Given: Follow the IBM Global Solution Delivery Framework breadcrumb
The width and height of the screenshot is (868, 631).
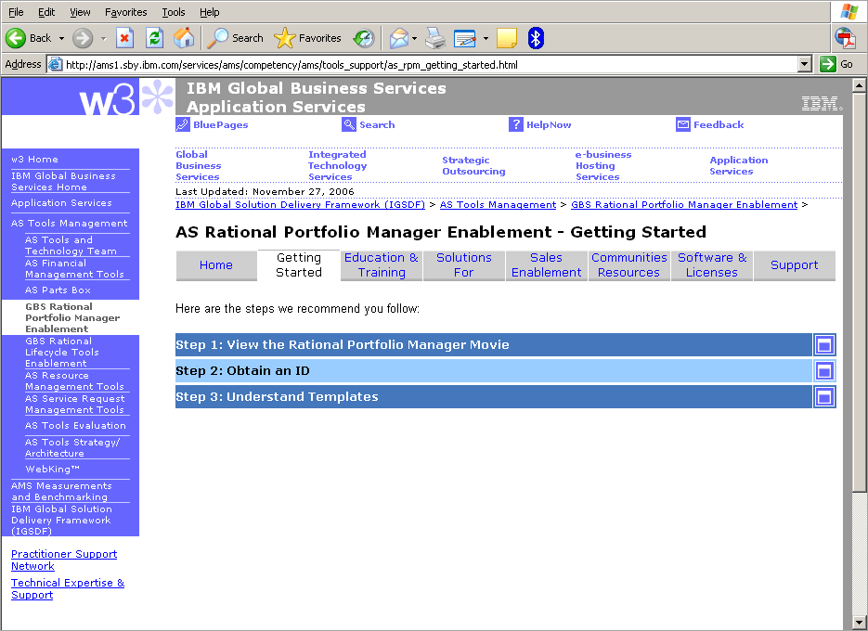Looking at the screenshot, I should click(300, 205).
